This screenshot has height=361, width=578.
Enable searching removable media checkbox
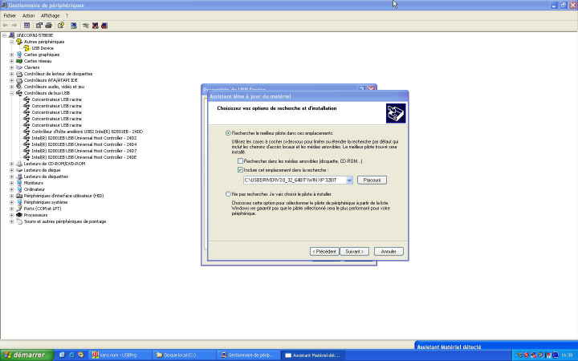(x=240, y=161)
